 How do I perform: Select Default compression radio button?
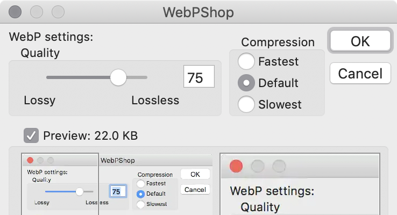pyautogui.click(x=246, y=83)
